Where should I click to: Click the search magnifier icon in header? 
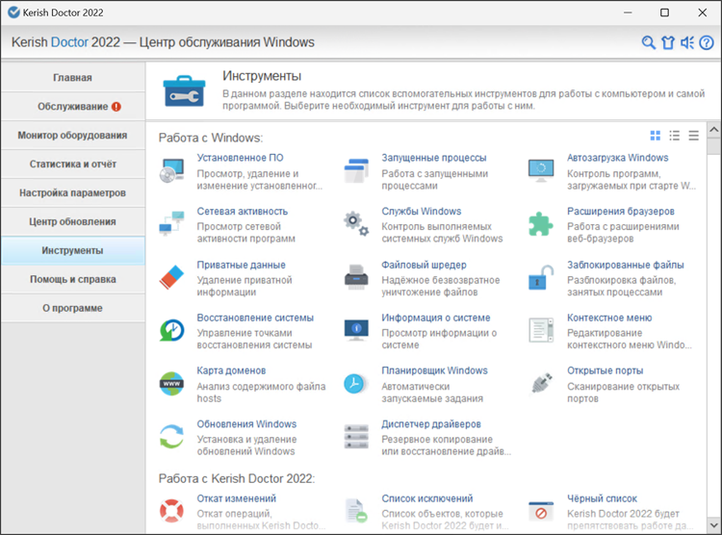click(649, 42)
